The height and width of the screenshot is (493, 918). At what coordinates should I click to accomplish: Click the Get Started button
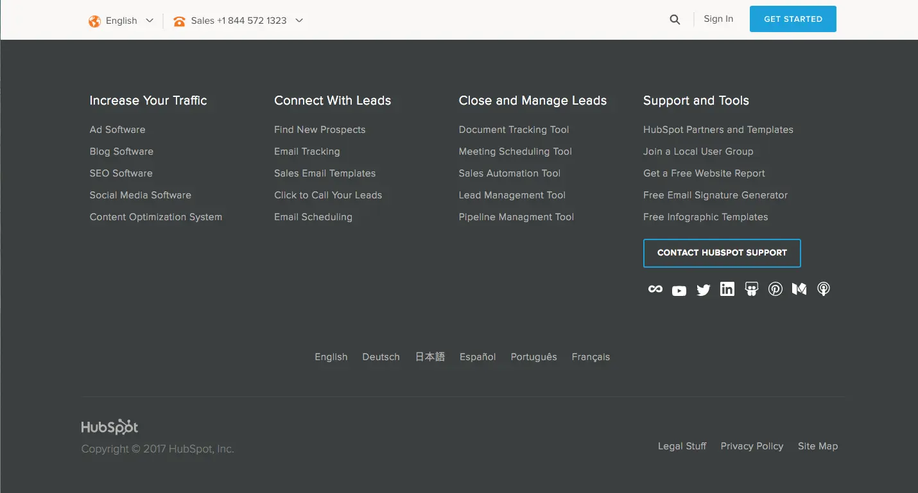click(793, 19)
